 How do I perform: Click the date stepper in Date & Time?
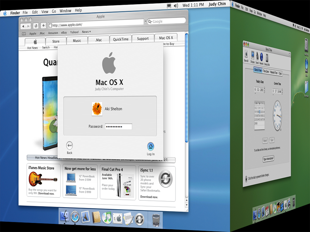264,90
